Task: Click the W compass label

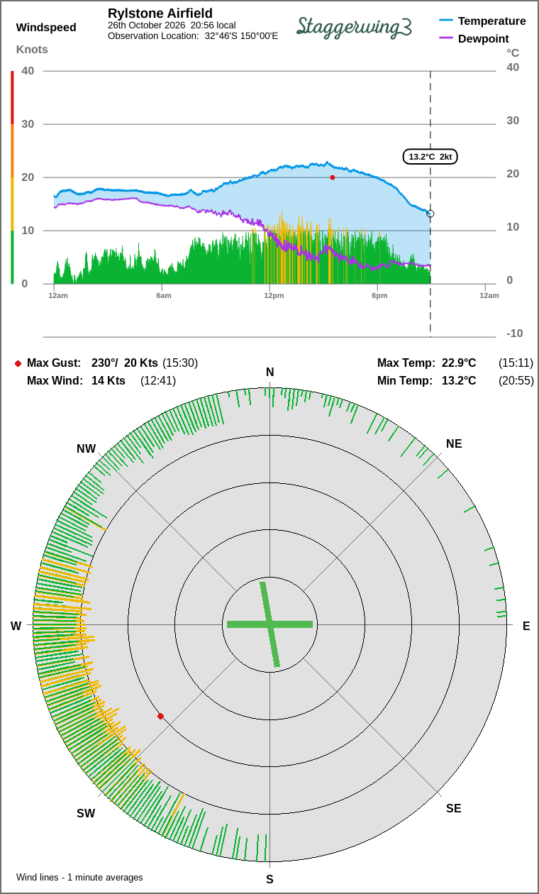Action: click(x=16, y=626)
